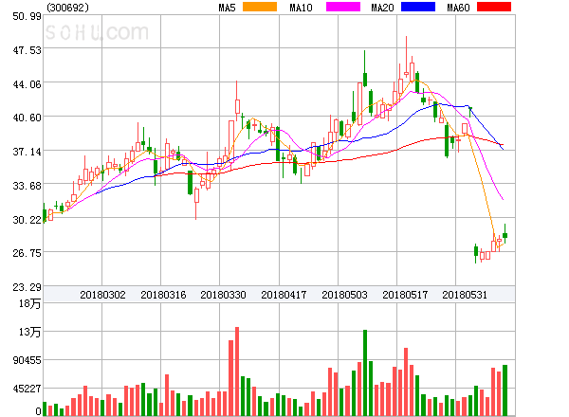The height and width of the screenshot is (417, 569).
Task: Click the 47.53 price axis label
Action: point(27,50)
